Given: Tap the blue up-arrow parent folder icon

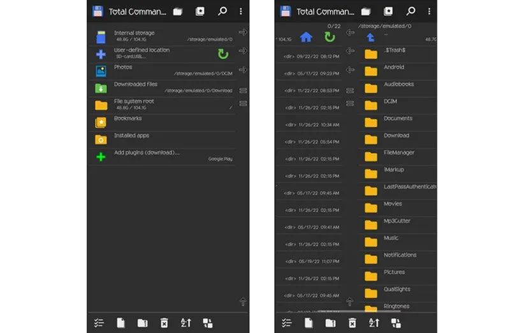Looking at the screenshot, I should (x=370, y=38).
